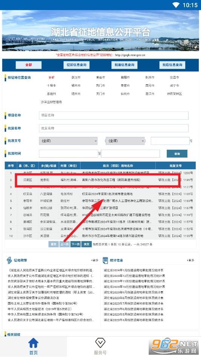Viewport: 201px width, 357px height.
Task: Switch to 征前信息查询 tab
Action: tap(76, 65)
